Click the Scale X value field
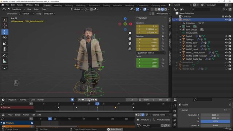Viewport: 233px width, 131px height. pyautogui.click(x=147, y=60)
